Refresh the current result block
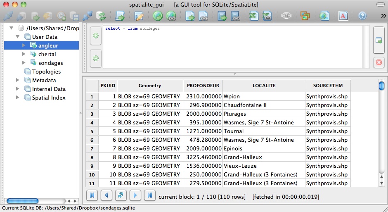Screen dimensions: 388x212 click(121, 195)
